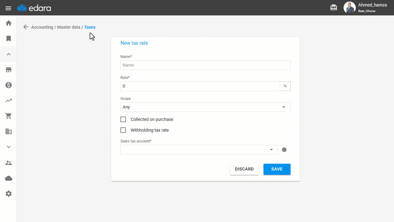Click the SAVE button
The height and width of the screenshot is (222, 394).
pos(277,169)
